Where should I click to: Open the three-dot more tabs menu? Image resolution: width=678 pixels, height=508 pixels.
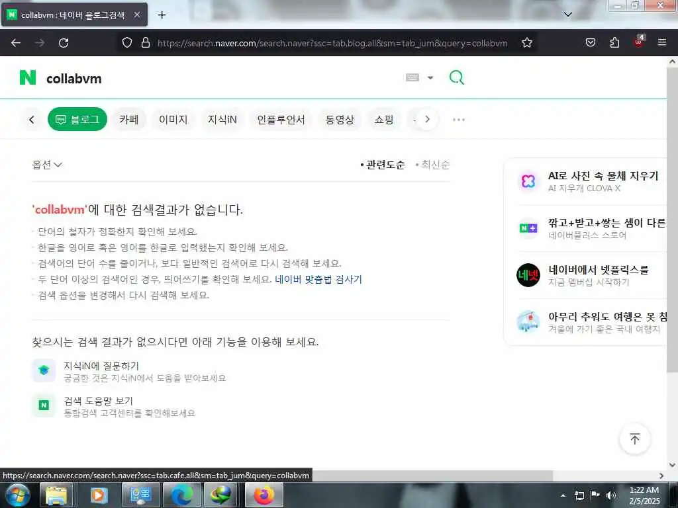pyautogui.click(x=459, y=120)
